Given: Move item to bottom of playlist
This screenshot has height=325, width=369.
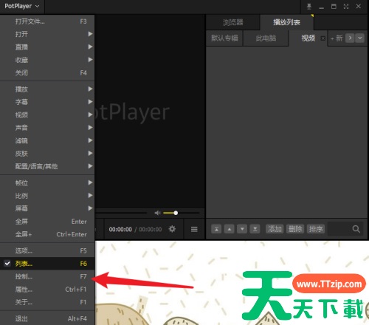Looking at the screenshot, I should [x=255, y=229].
